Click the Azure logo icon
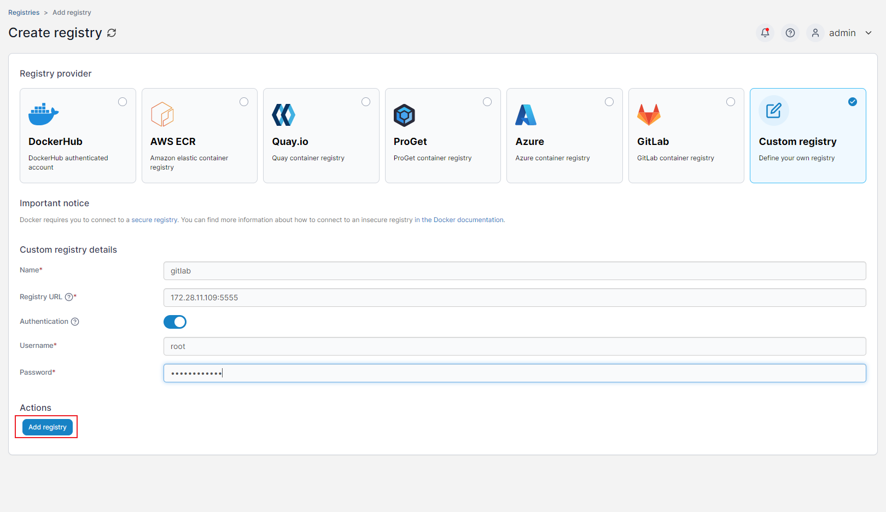This screenshot has width=886, height=512. point(526,115)
